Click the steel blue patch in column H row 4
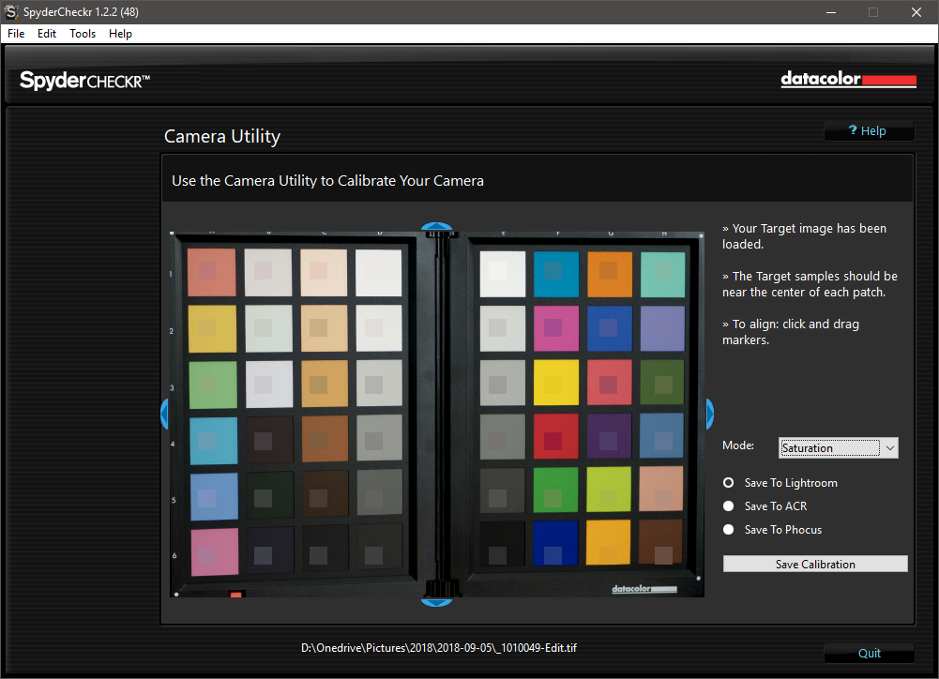The image size is (939, 679). (x=661, y=435)
